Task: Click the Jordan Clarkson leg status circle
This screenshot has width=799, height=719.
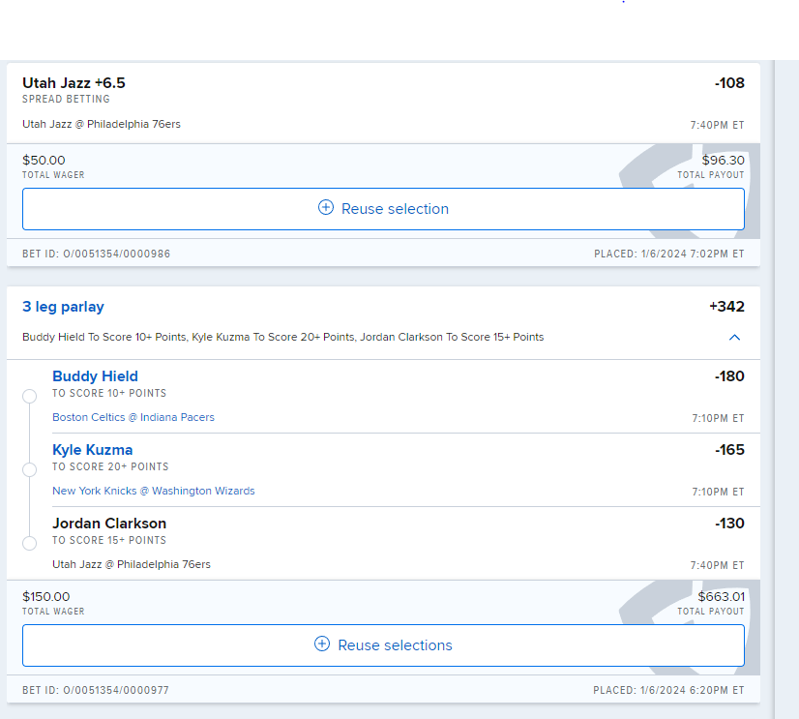Action: pyautogui.click(x=30, y=543)
